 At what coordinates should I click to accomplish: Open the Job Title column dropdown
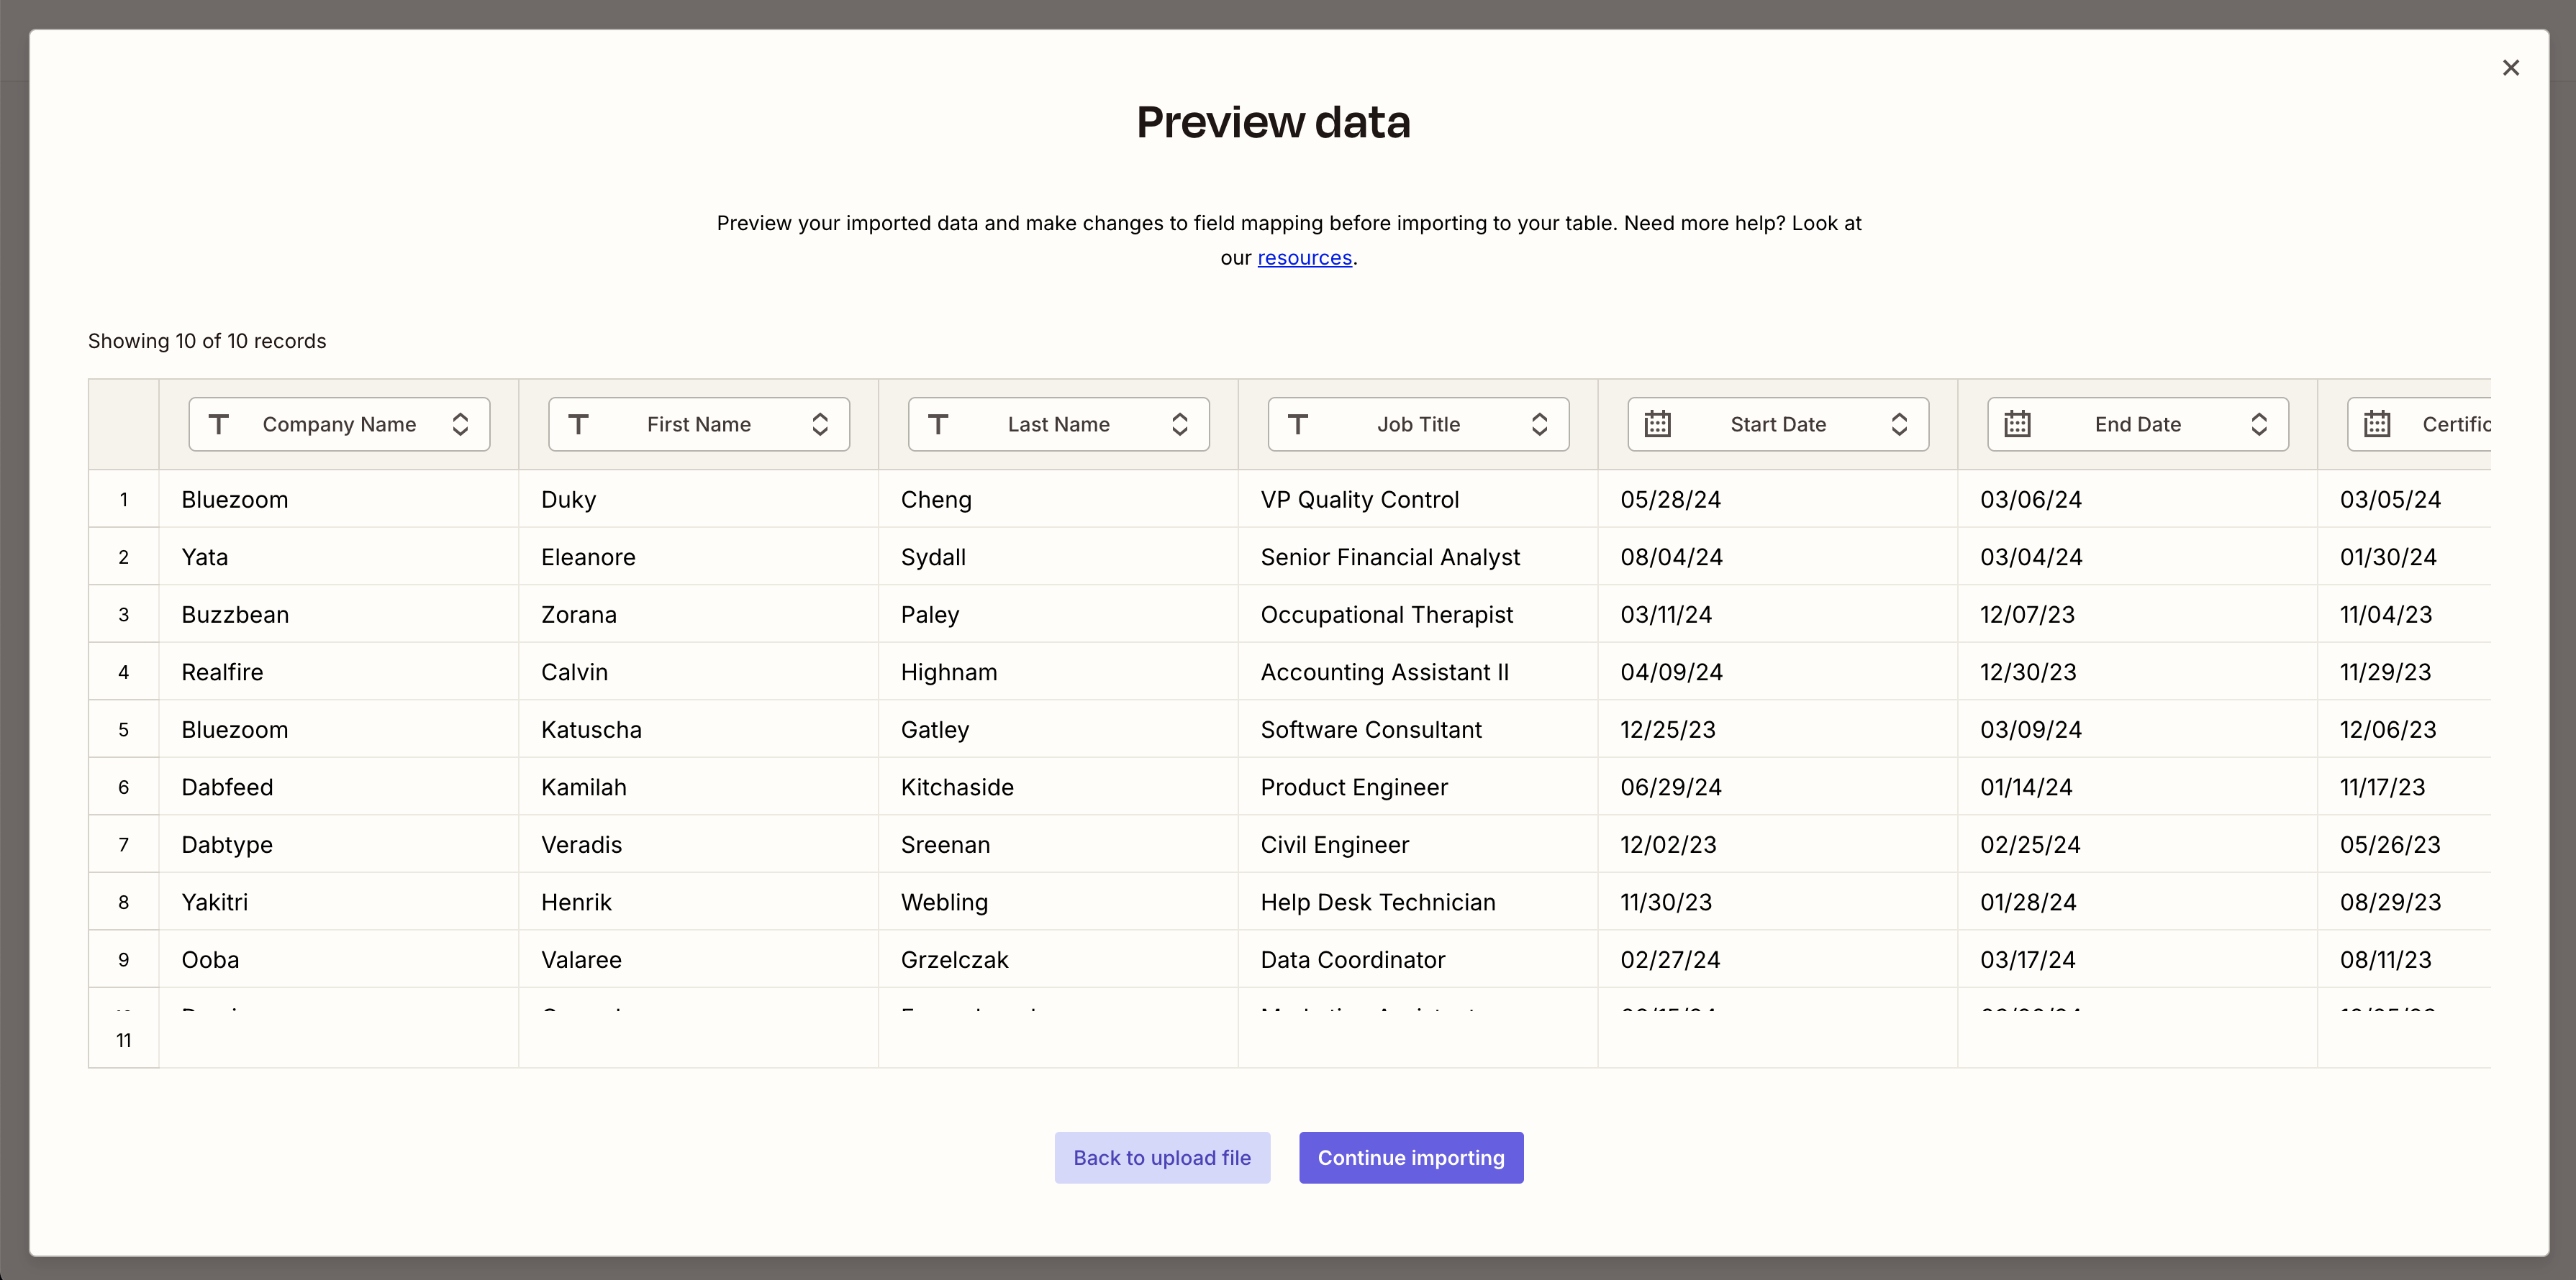1418,425
